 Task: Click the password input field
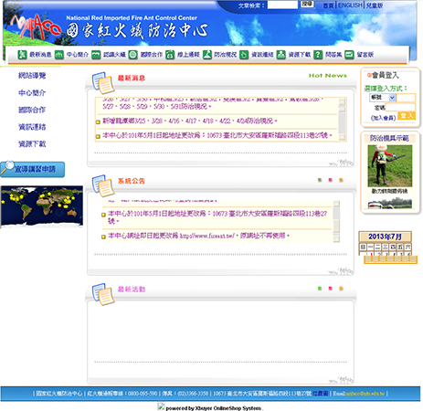tap(400, 107)
